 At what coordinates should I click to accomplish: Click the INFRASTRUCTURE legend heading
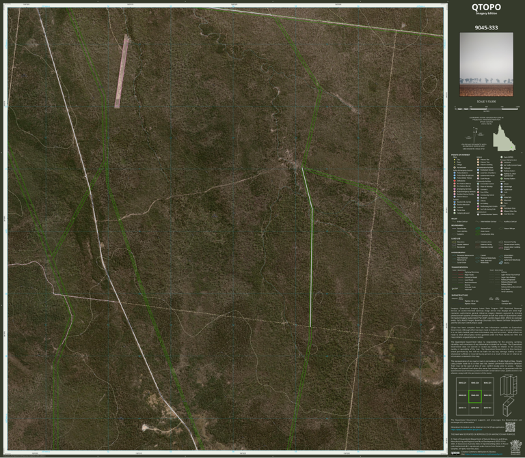[459, 295]
